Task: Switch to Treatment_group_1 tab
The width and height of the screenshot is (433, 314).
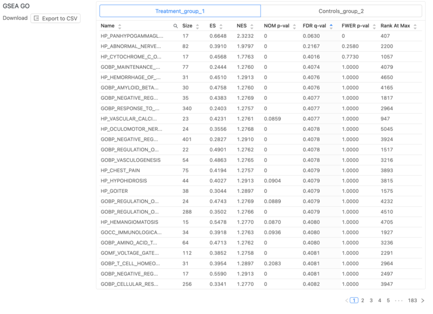Action: point(180,11)
